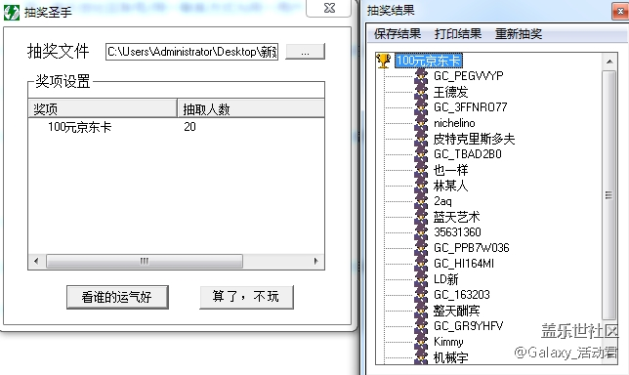Click the person icon next to GC_HI164MI

(421, 264)
